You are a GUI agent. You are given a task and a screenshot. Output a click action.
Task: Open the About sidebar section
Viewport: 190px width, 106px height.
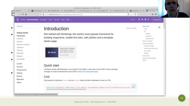(19, 82)
